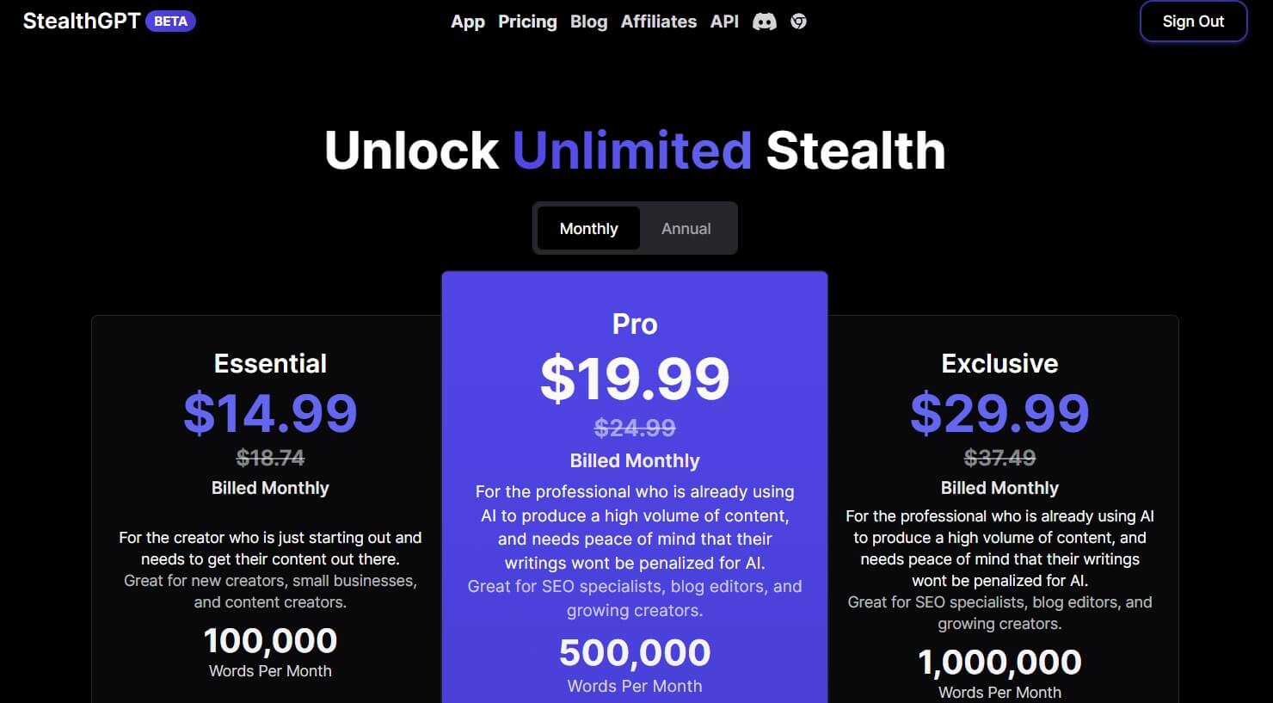Open the Blog from navigation

588,22
